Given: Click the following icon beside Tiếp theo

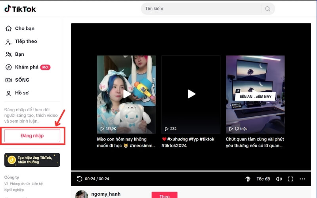Looking at the screenshot, I should pyautogui.click(x=8, y=42).
